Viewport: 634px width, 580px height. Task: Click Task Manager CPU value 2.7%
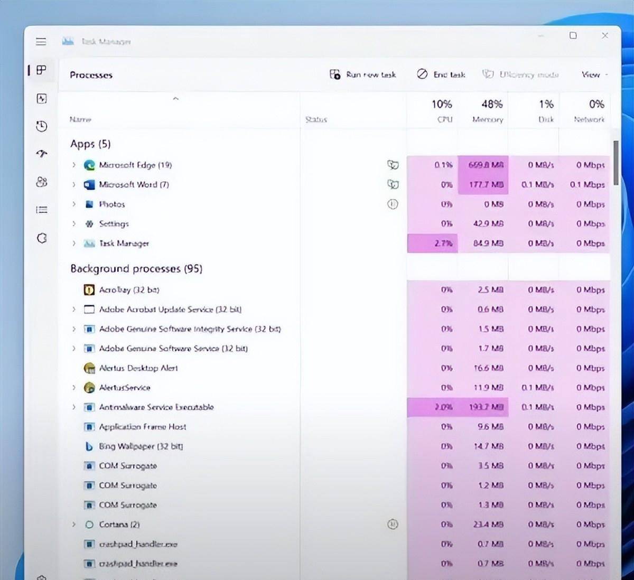444,244
